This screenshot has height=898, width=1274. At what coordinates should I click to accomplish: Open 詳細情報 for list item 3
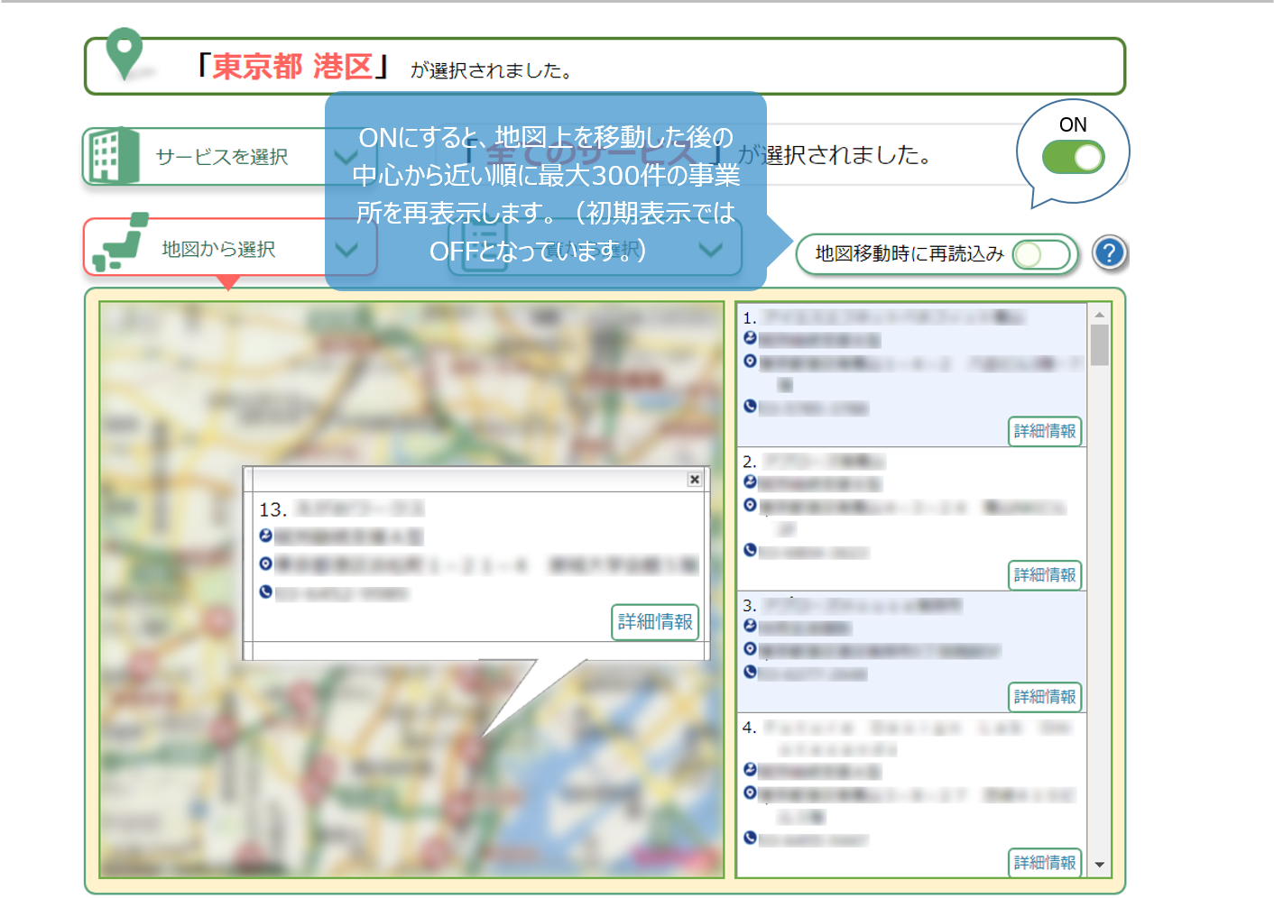(1045, 697)
